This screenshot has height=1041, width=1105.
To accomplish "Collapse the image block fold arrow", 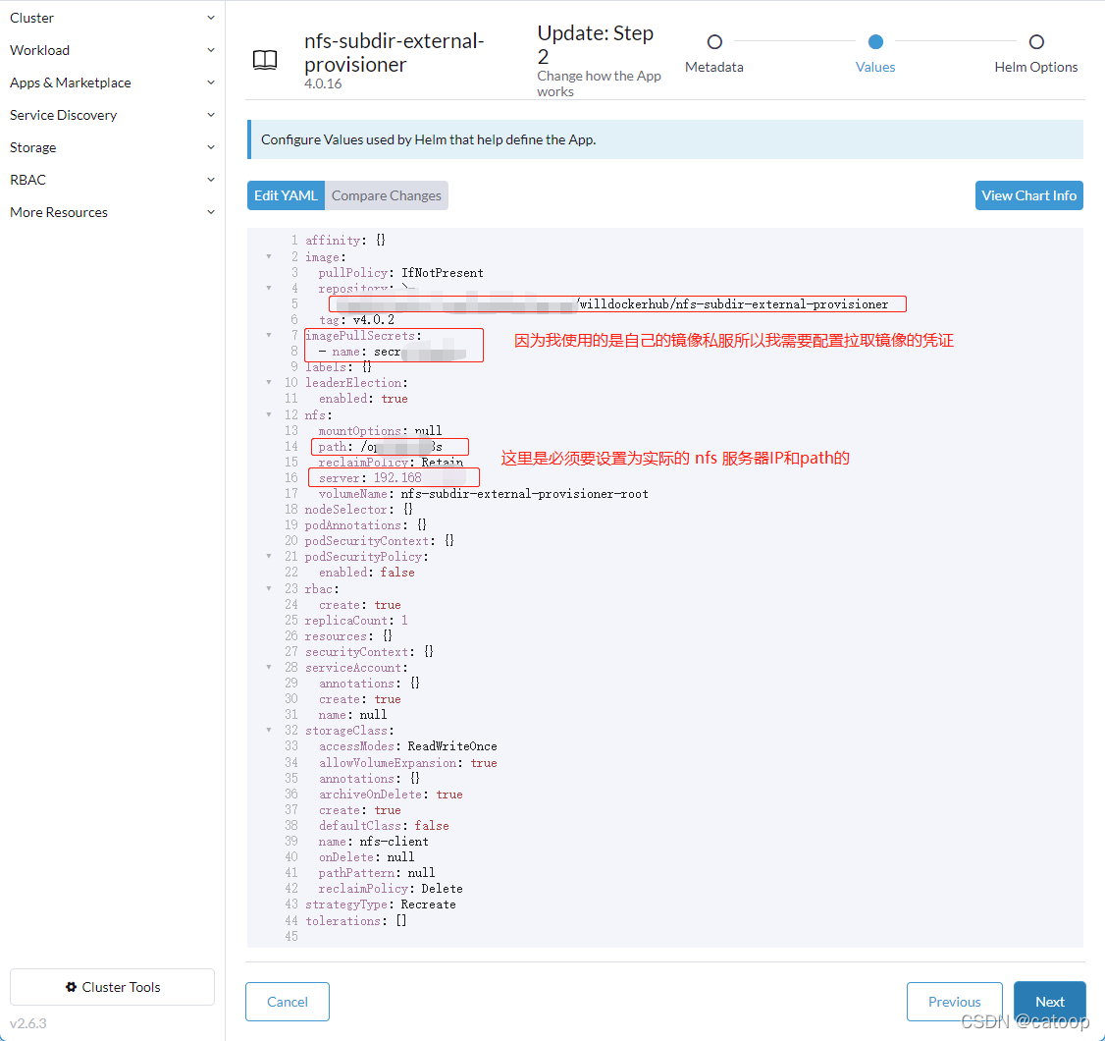I will (x=269, y=256).
